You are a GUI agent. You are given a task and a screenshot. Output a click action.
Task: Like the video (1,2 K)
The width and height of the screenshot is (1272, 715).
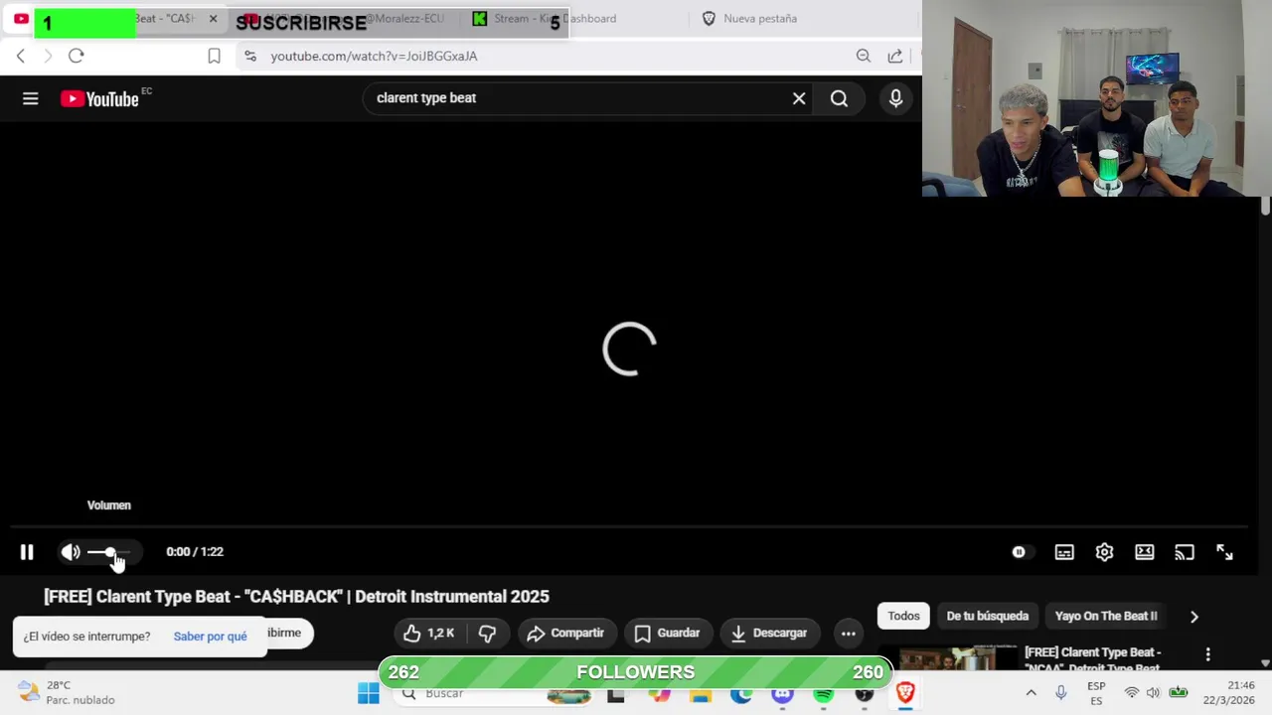coord(428,633)
